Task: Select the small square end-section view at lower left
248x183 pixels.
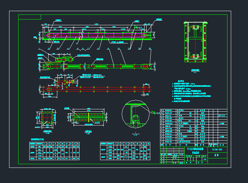Action: pyautogui.click(x=46, y=118)
